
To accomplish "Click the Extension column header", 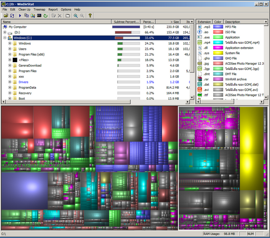I will (204, 22).
